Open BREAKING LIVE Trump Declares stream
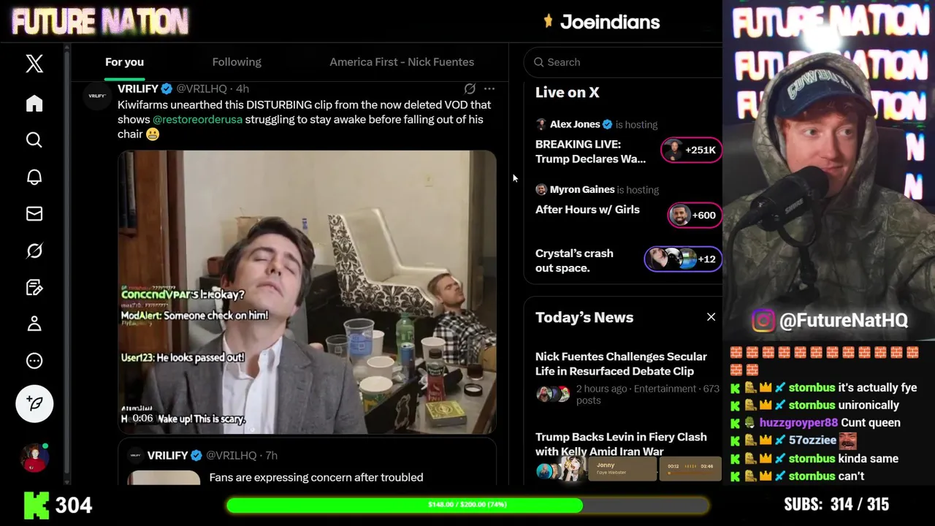Viewport: 935px width, 526px height. (x=590, y=151)
